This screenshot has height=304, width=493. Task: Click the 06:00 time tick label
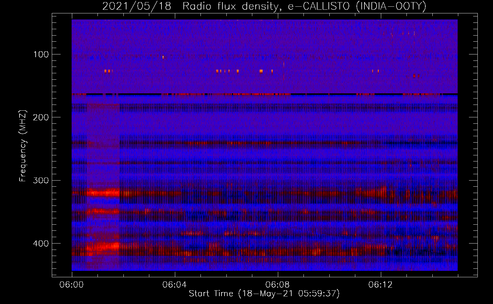72,285
